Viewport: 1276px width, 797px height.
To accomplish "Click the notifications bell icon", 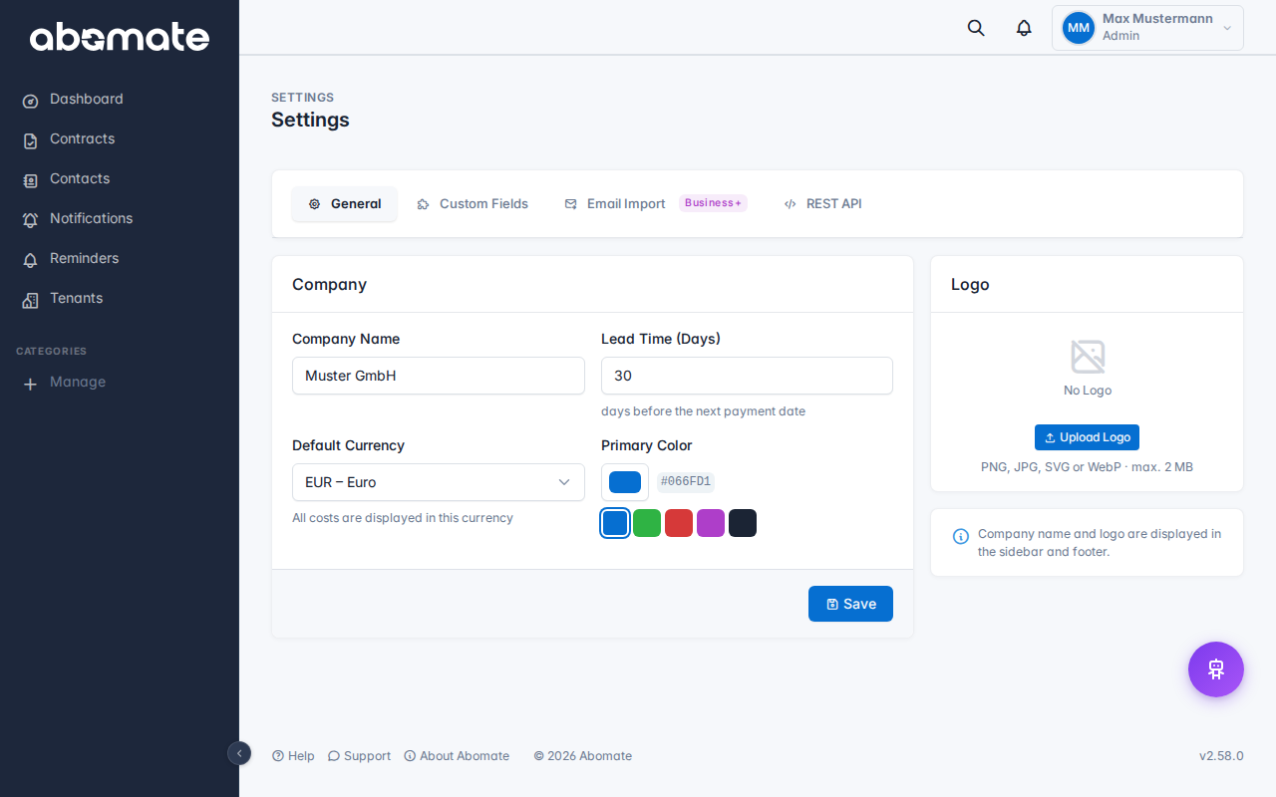I will [x=1023, y=27].
